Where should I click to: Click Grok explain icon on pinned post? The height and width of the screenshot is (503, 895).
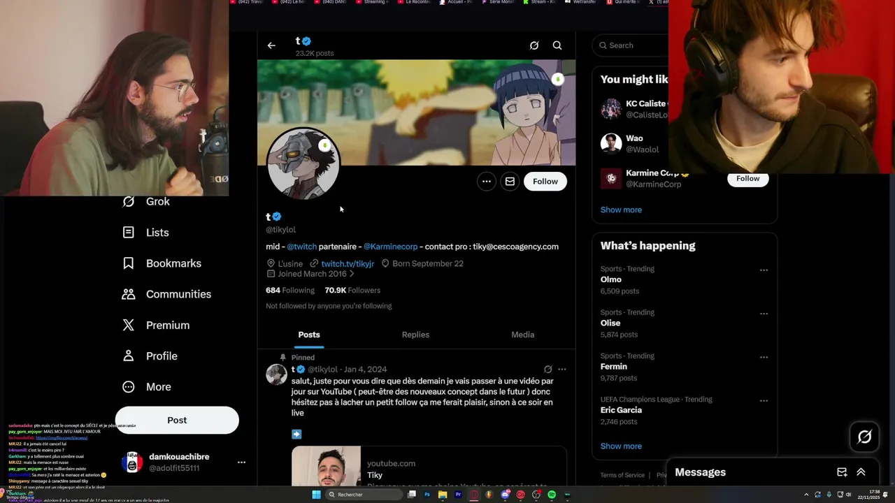(x=548, y=370)
